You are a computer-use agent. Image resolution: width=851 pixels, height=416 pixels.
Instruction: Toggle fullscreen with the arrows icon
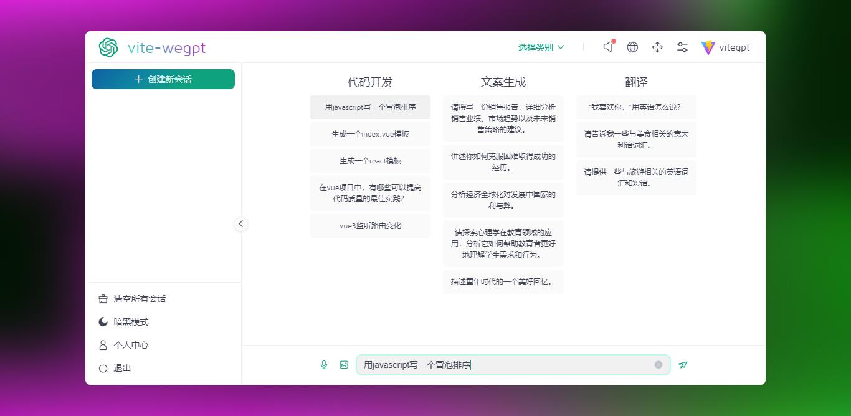point(657,47)
